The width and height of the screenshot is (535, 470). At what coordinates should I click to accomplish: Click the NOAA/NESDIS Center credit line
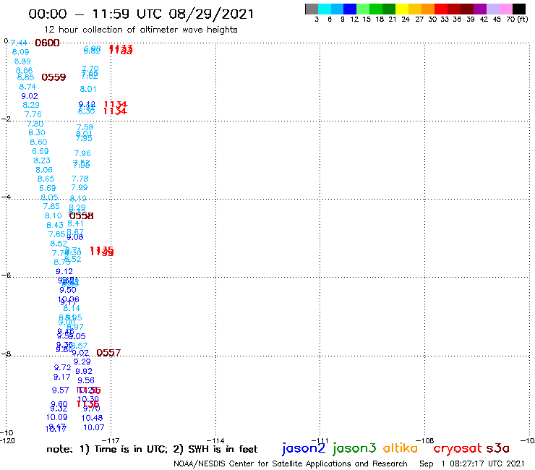tap(291, 463)
